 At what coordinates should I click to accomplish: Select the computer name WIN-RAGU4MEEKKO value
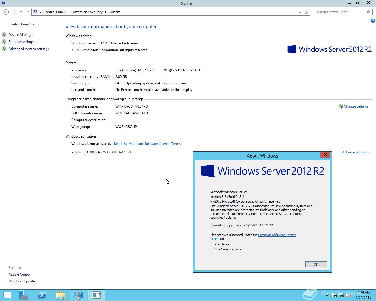click(x=132, y=106)
